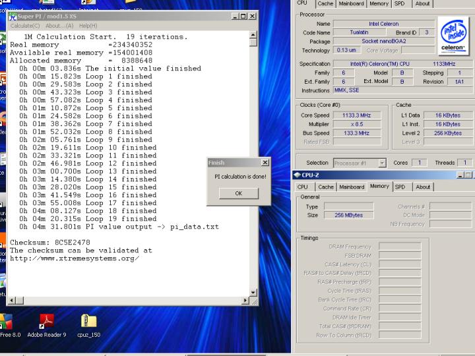Click OK in the Finish dialog
Image resolution: width=475 pixels, height=356 pixels.
pos(239,193)
